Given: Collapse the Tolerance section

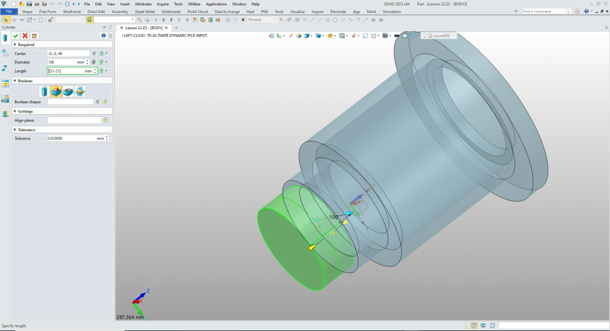Looking at the screenshot, I should [14, 129].
